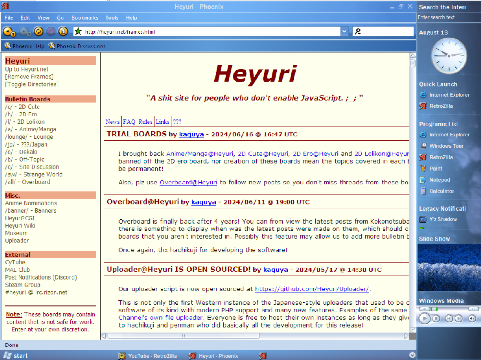Follow the GitHub Heyuri Uploader link
481x360 pixels.
click(x=312, y=289)
